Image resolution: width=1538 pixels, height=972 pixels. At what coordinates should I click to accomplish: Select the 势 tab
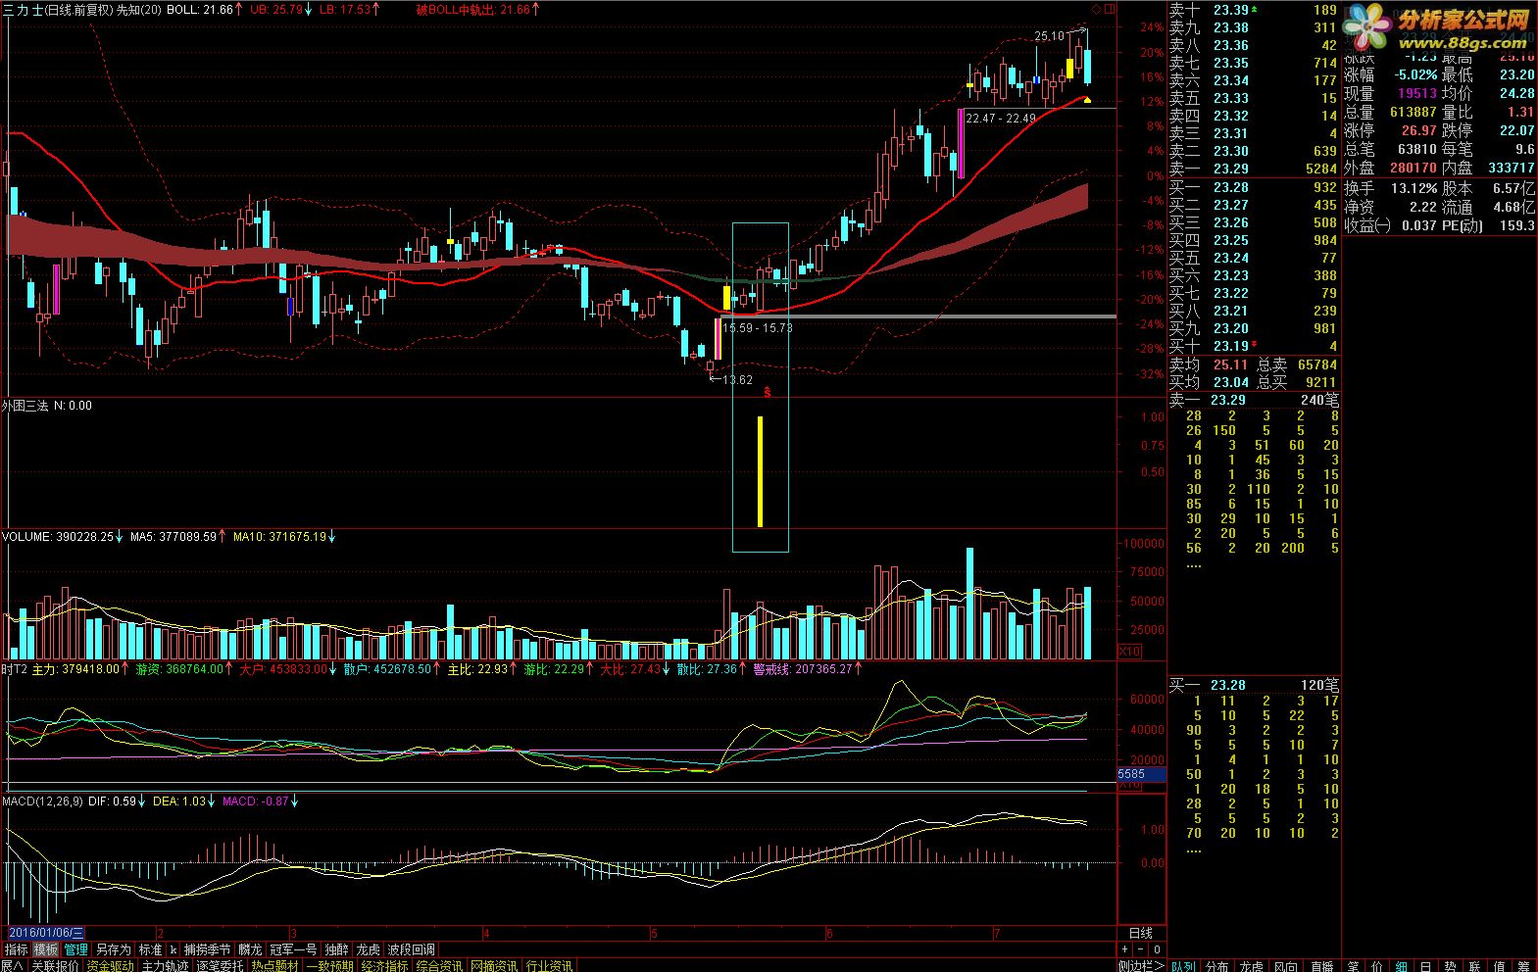coord(1450,966)
